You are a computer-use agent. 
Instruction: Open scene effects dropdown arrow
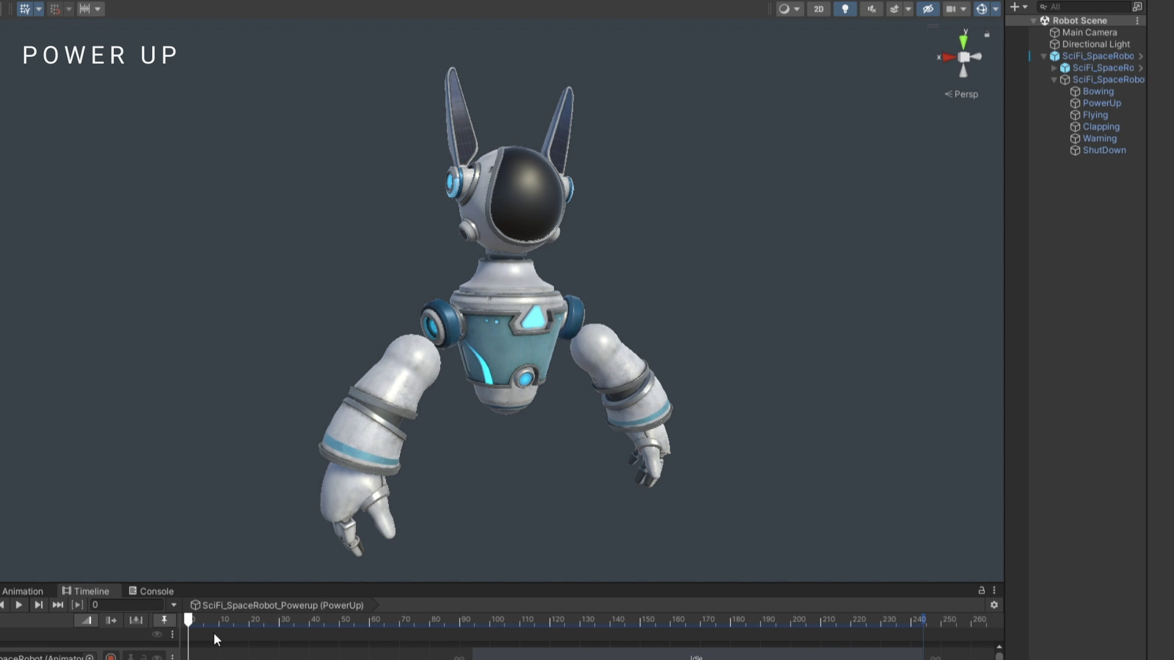[908, 9]
